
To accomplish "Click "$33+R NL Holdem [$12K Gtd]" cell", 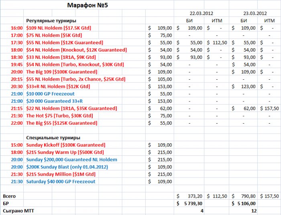I will click(x=58, y=87).
